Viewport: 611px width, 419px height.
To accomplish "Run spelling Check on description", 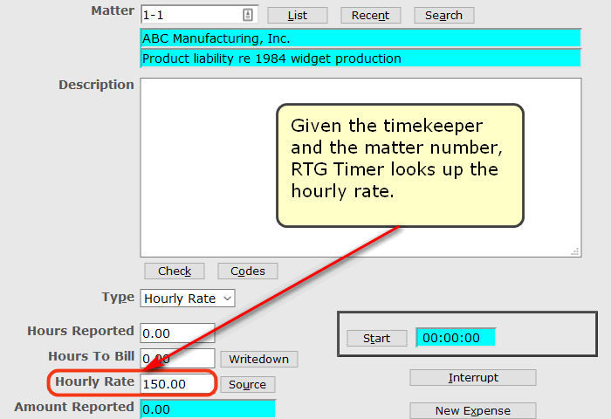I will pyautogui.click(x=175, y=271).
